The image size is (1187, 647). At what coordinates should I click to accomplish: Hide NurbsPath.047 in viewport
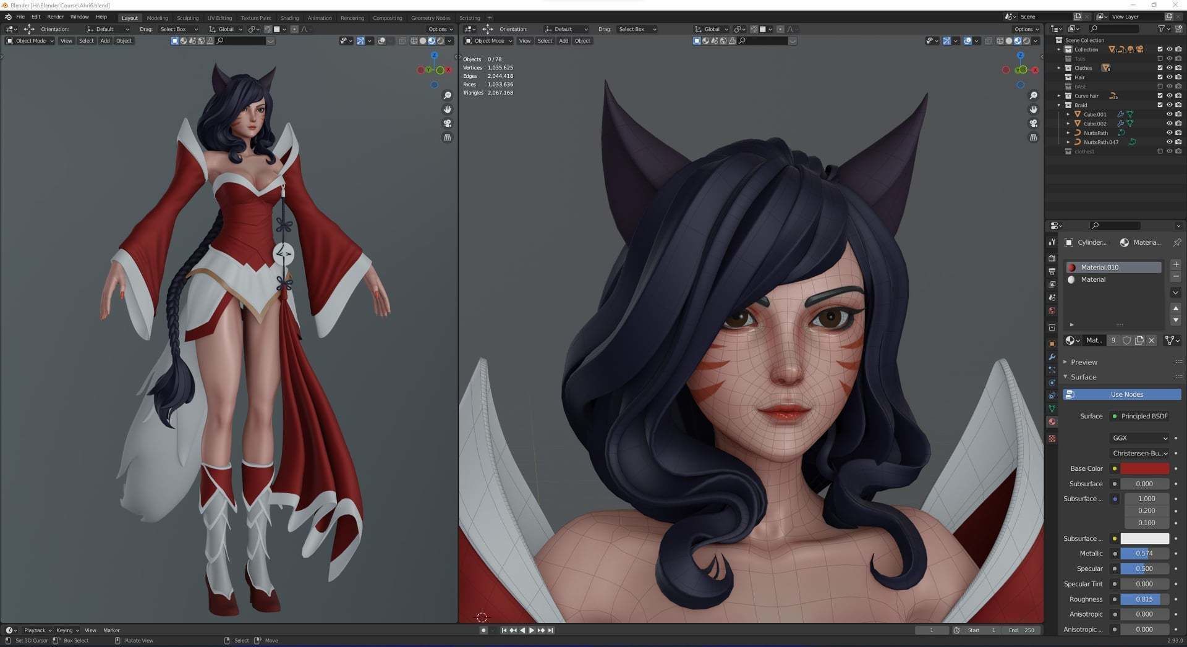[1169, 142]
